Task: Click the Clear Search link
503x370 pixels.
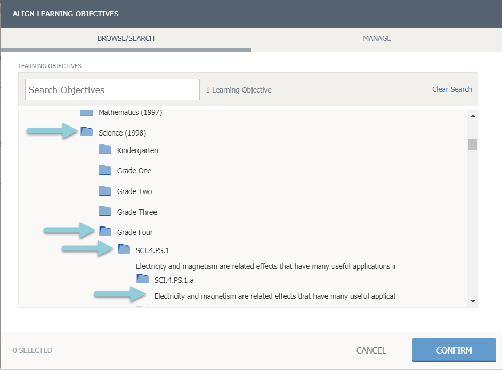Action: [x=452, y=89]
